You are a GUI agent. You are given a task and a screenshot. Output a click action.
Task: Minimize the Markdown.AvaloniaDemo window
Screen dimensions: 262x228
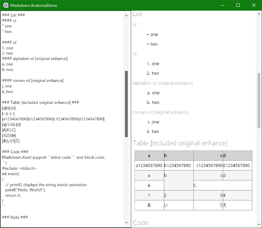tap(223, 5)
